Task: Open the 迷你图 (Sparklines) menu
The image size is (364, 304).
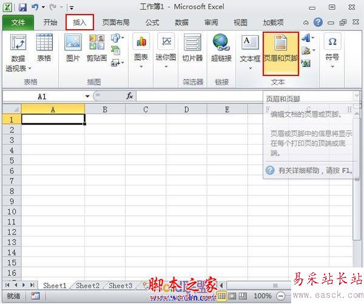Action: click(166, 50)
